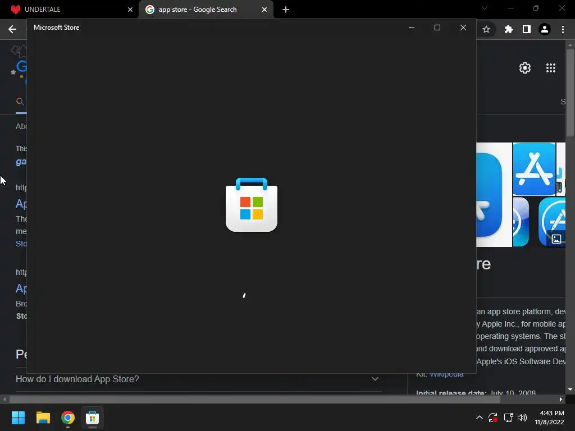Open the Chrome three-dot menu
This screenshot has width=575, height=431.
563,29
